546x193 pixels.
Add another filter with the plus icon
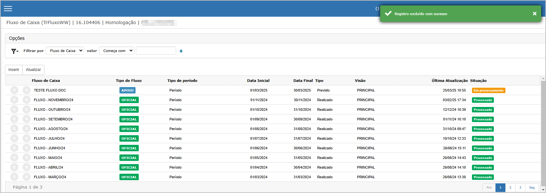[x=181, y=51]
